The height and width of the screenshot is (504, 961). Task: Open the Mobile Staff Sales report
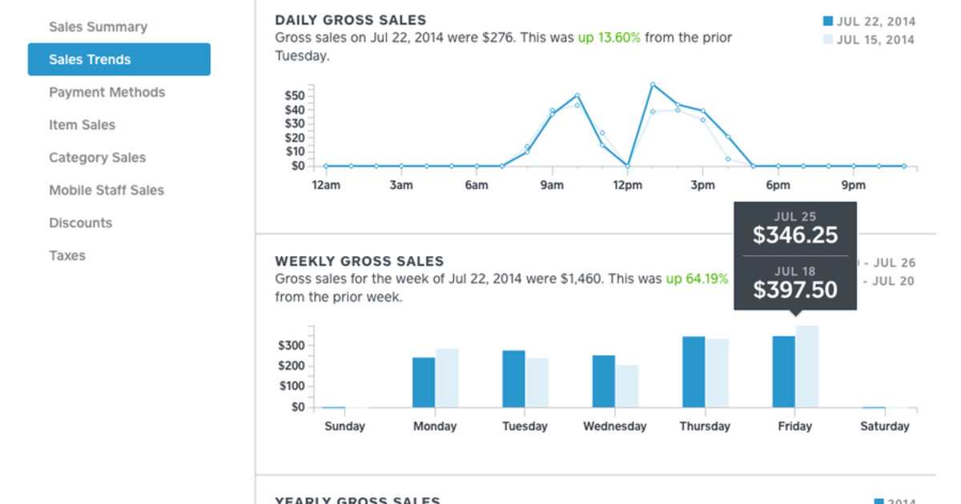106,190
